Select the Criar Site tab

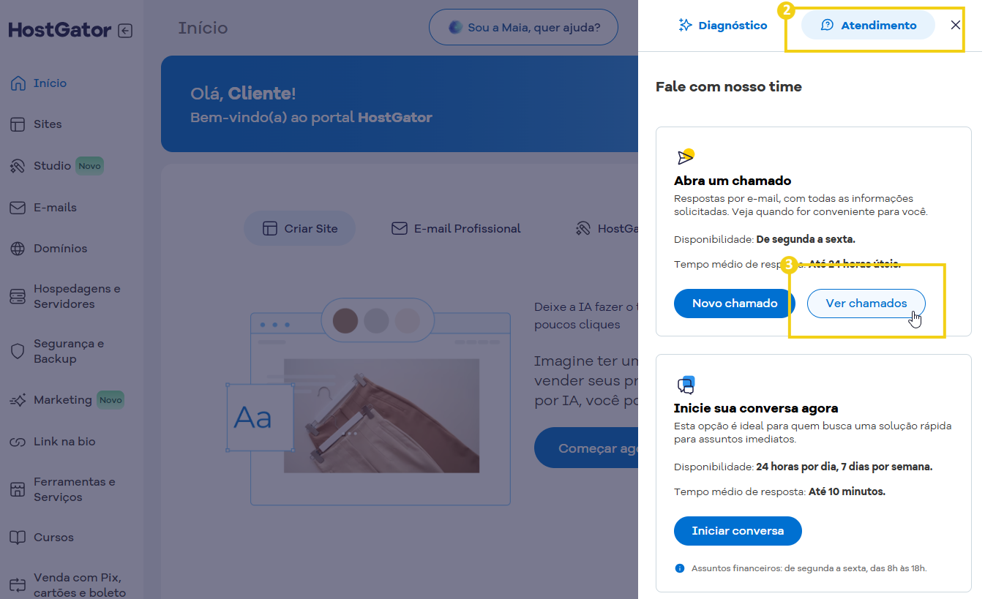click(300, 229)
